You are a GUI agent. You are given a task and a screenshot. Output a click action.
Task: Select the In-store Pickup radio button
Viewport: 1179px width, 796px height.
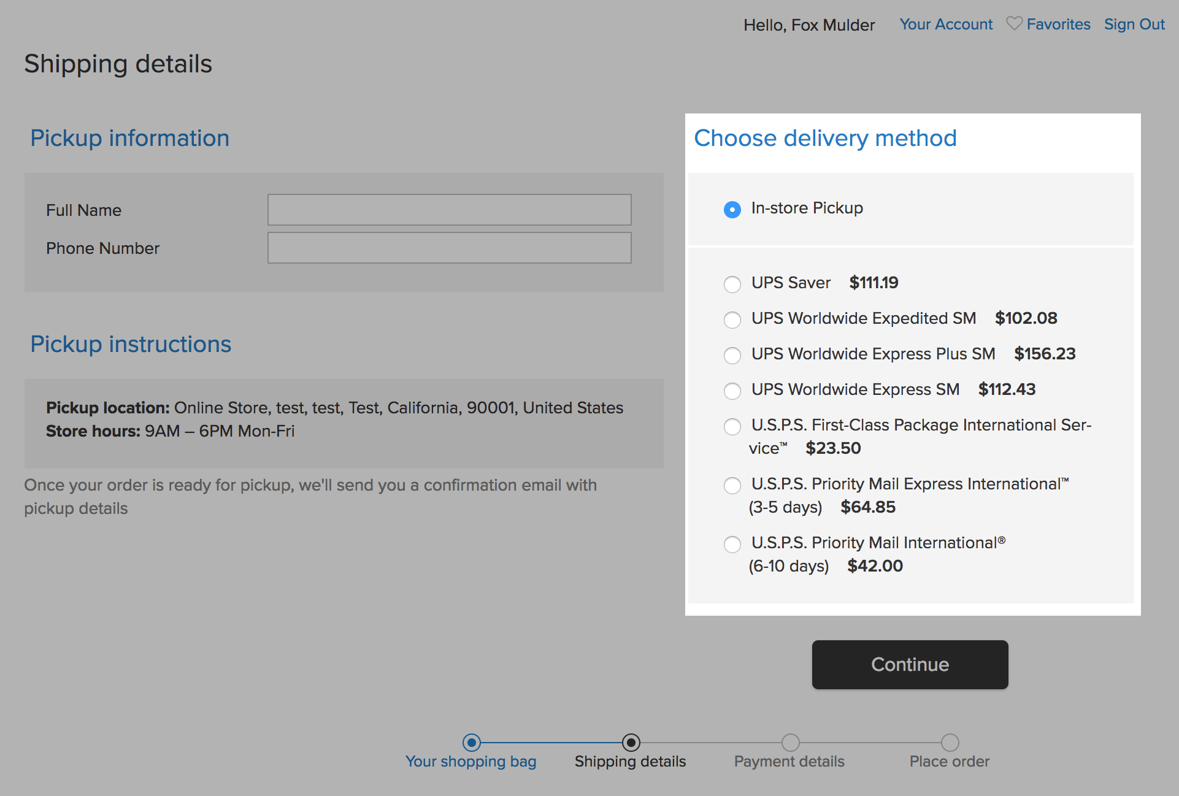pos(732,210)
